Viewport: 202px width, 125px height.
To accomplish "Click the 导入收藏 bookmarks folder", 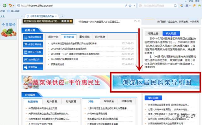I will point(13,11).
